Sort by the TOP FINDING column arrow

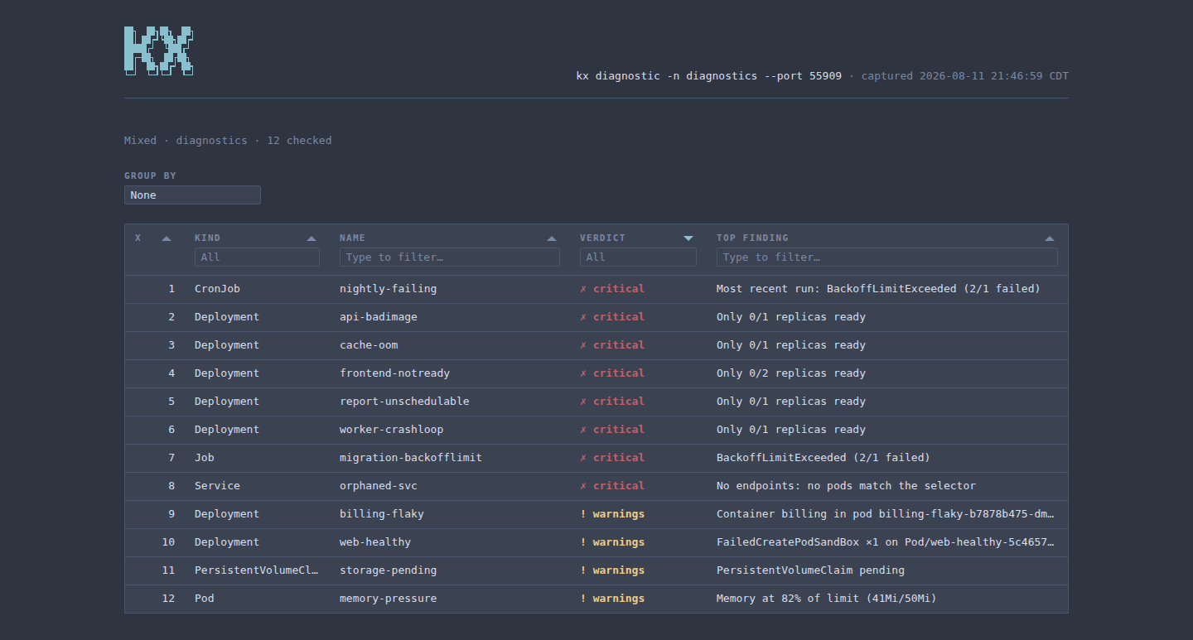pos(1050,238)
